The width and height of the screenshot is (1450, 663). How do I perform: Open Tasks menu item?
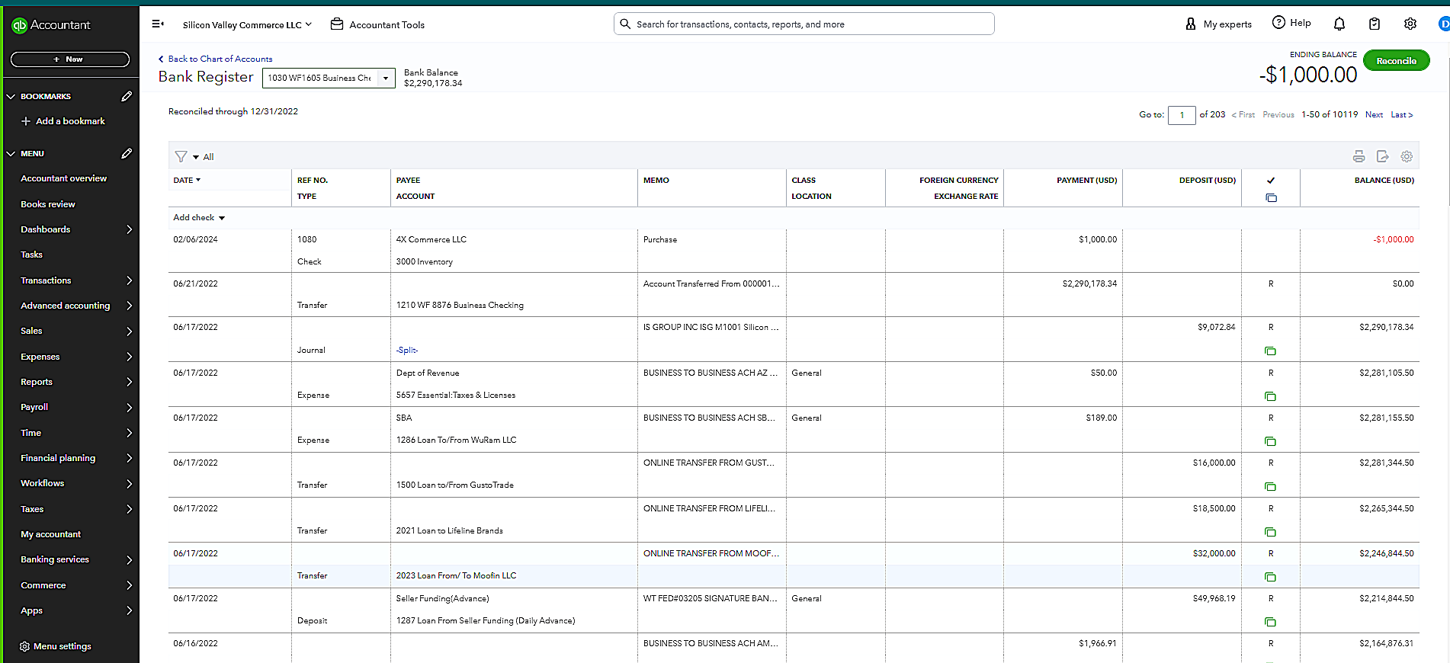pos(31,255)
